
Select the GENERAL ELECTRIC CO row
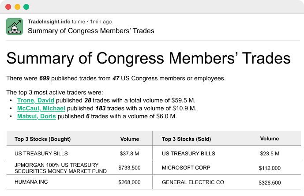(227, 182)
